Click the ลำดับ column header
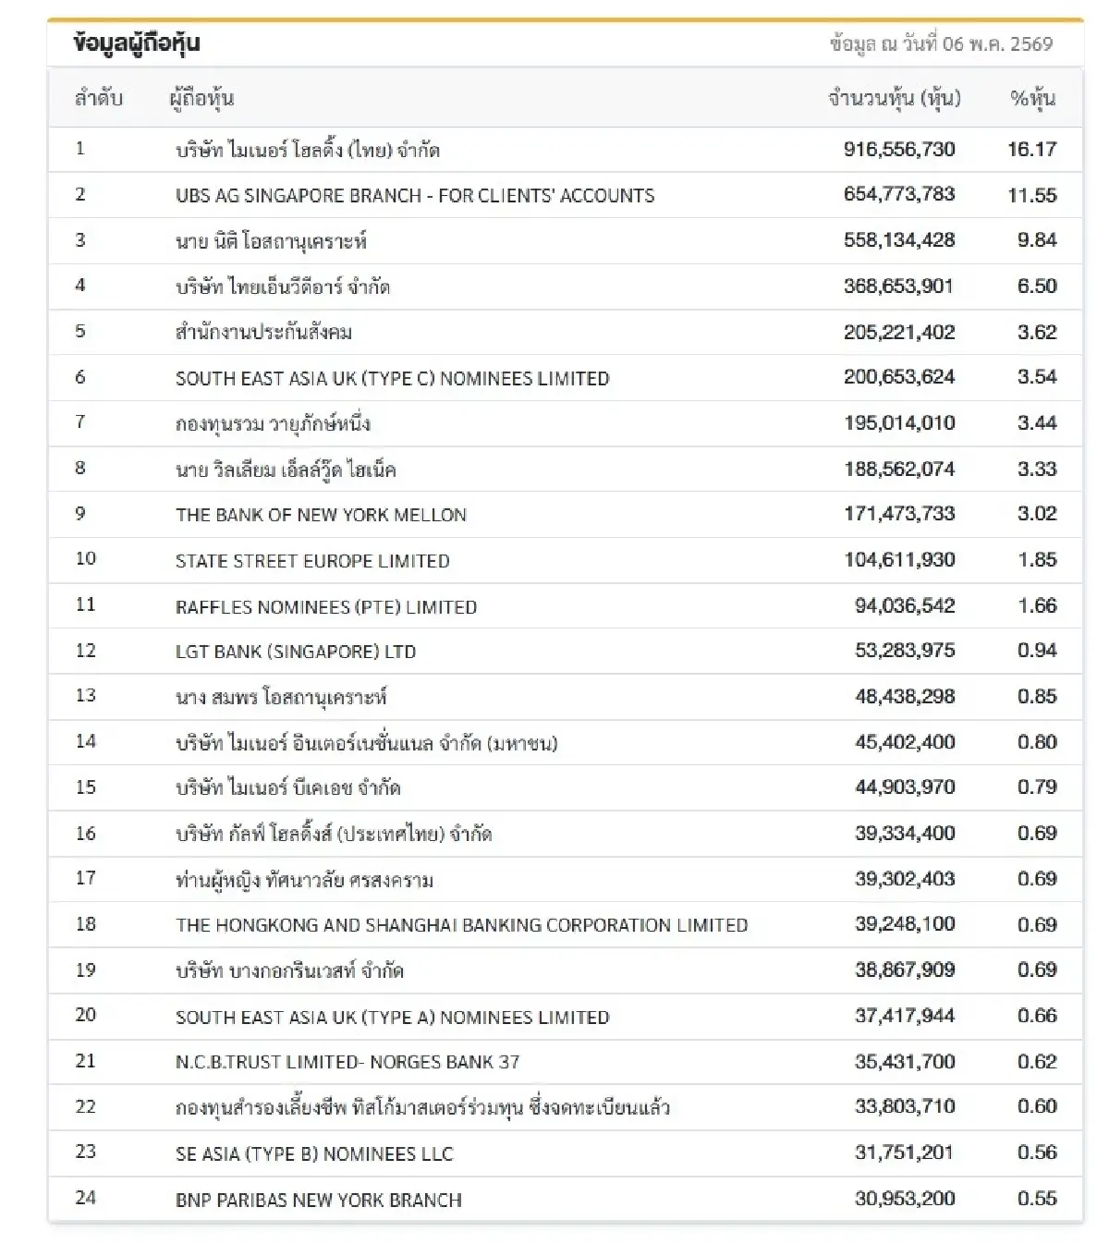The image size is (1109, 1244). click(99, 98)
